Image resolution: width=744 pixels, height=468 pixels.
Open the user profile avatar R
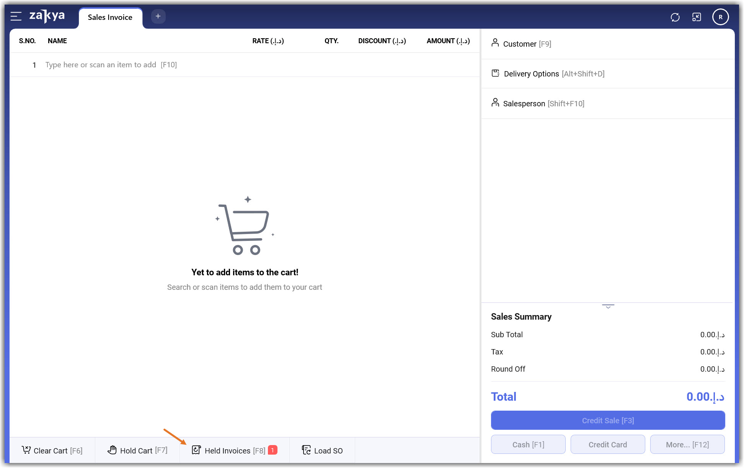(x=720, y=17)
